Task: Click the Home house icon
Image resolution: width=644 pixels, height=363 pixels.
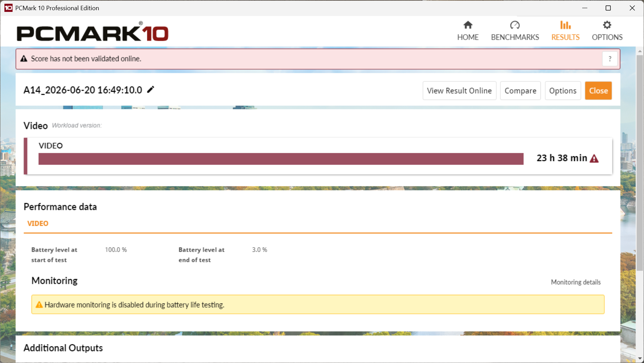Action: 468,25
